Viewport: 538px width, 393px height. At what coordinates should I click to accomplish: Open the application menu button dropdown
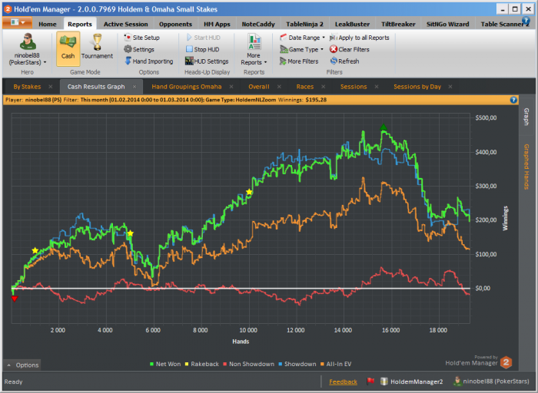(17, 22)
